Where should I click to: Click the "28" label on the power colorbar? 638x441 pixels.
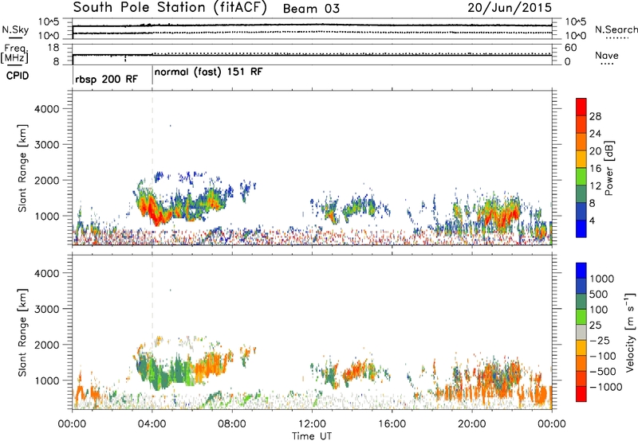[595, 116]
